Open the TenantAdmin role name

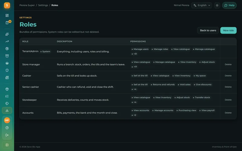(30, 51)
